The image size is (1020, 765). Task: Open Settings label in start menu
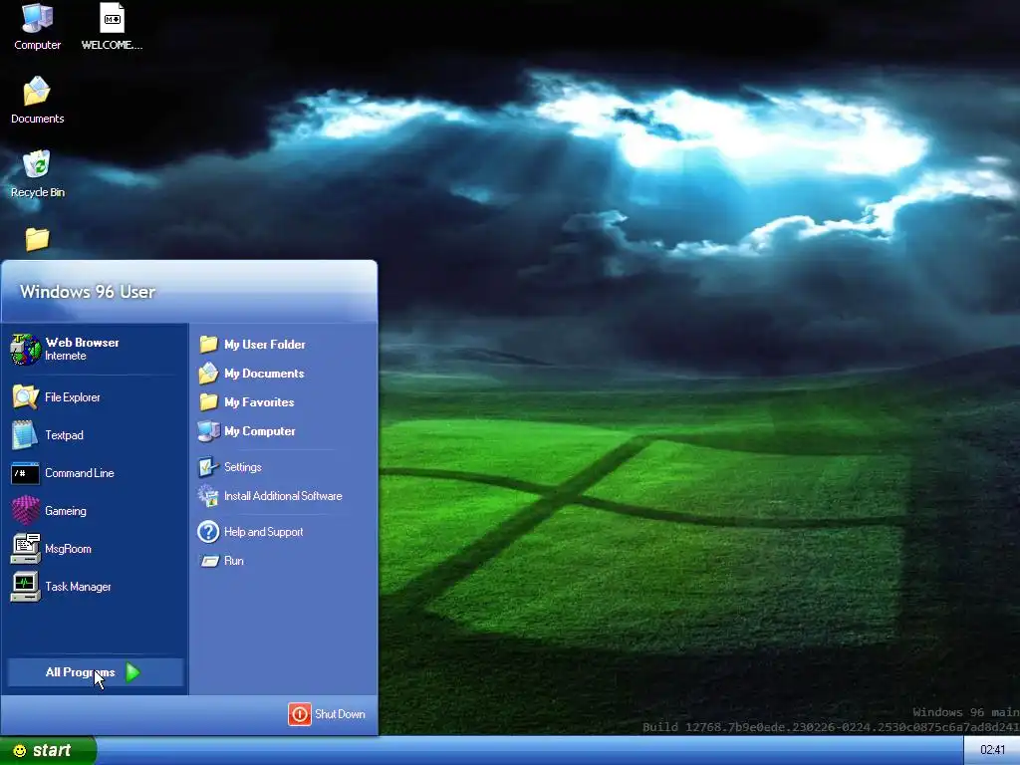pyautogui.click(x=243, y=467)
